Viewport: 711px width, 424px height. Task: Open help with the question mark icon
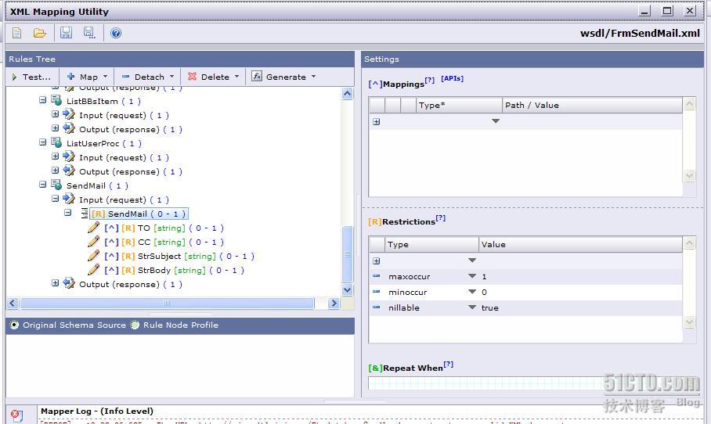point(116,33)
